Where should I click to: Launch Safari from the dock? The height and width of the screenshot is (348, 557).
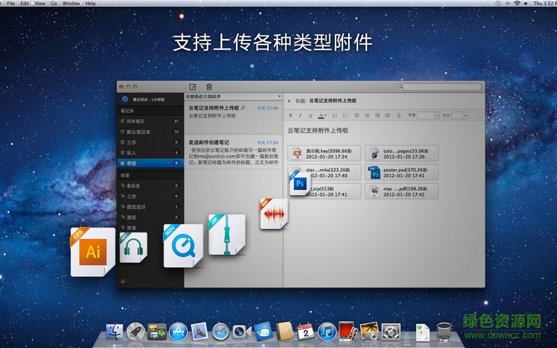tap(221, 331)
